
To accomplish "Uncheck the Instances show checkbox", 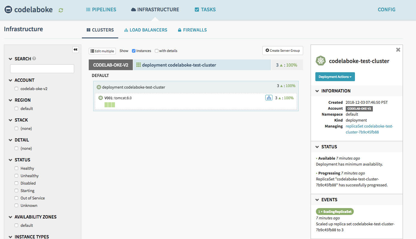I will [x=134, y=51].
